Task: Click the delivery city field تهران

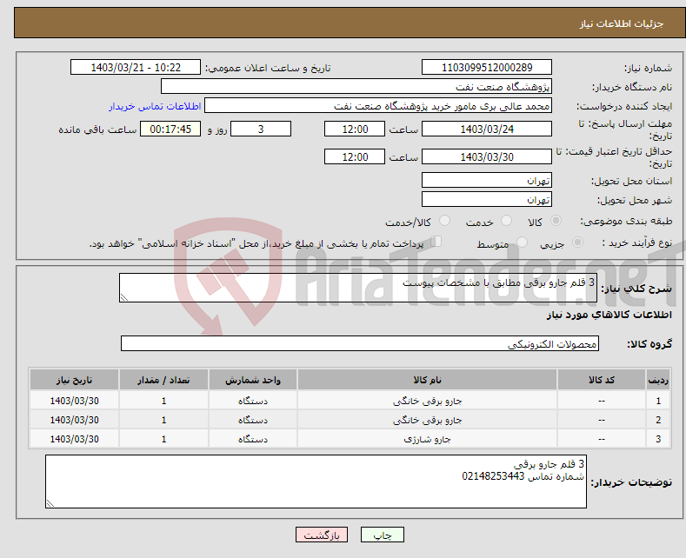Action: click(487, 199)
